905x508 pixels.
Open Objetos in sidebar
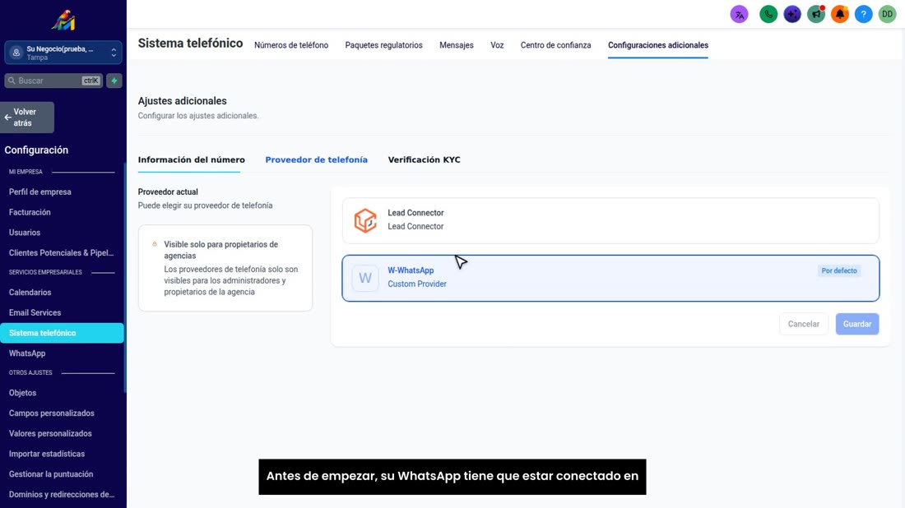(22, 393)
